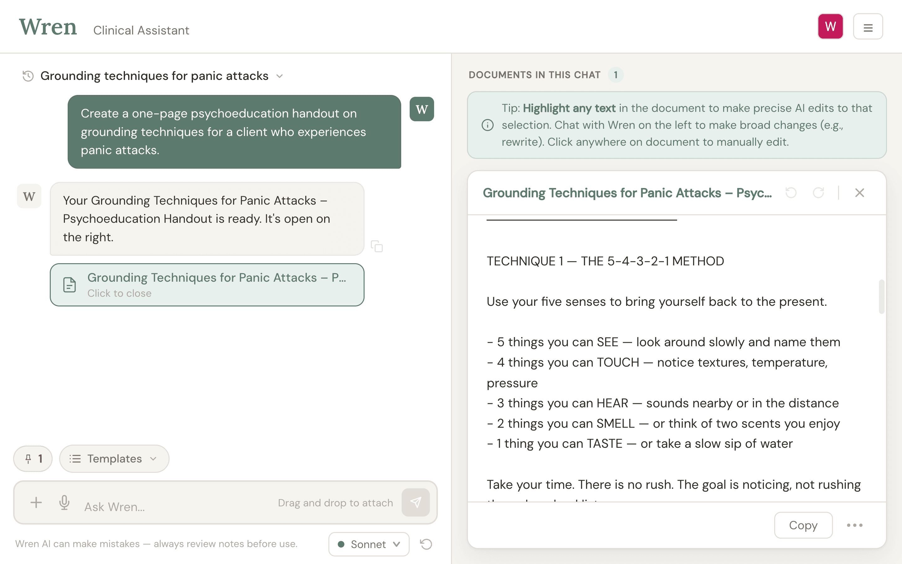Undo the last document edit
Viewport: 902px width, 564px height.
click(x=791, y=193)
